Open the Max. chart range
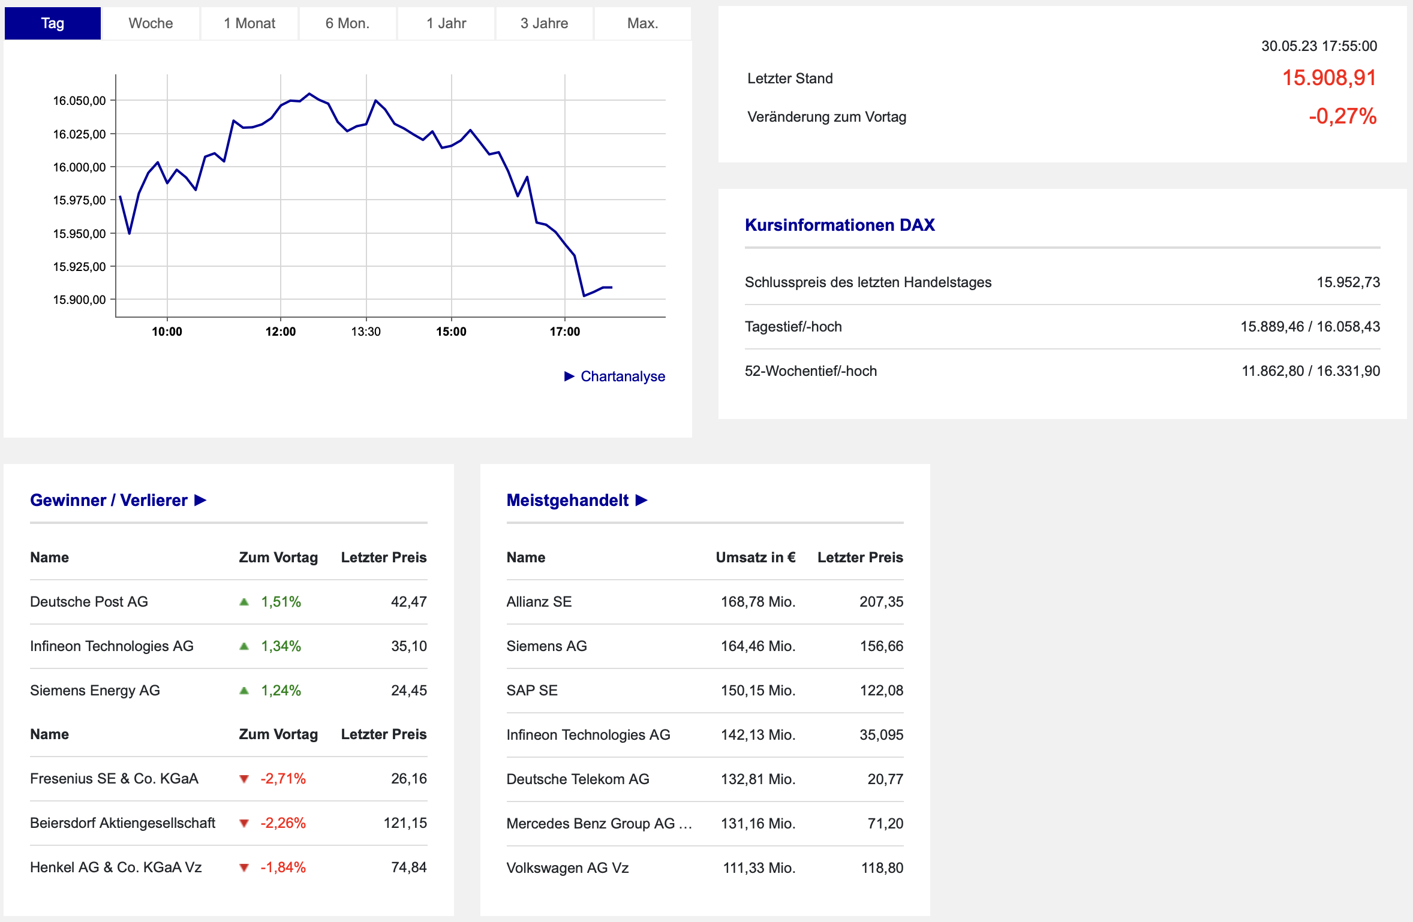The width and height of the screenshot is (1413, 922). pyautogui.click(x=643, y=23)
